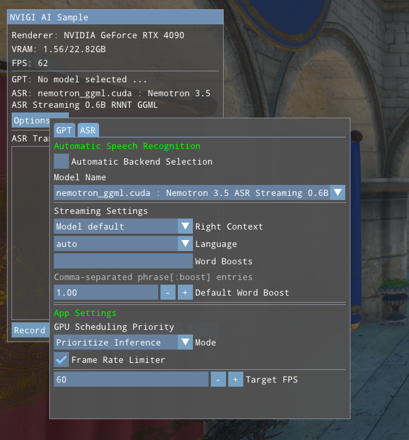Click the 'Model Name' label
This screenshot has height=440, width=409.
(80, 177)
